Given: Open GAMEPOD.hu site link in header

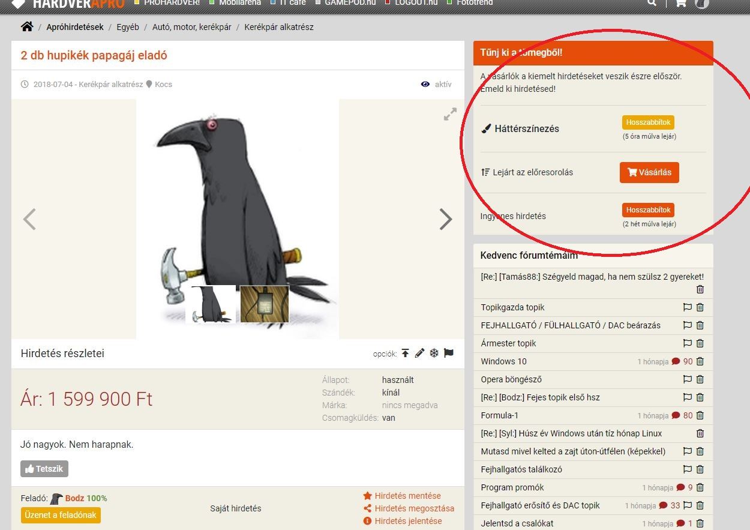Looking at the screenshot, I should pyautogui.click(x=350, y=3).
